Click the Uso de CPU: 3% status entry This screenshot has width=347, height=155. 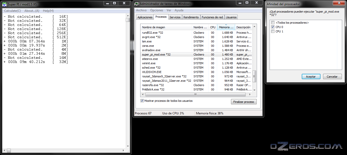pos(173,113)
